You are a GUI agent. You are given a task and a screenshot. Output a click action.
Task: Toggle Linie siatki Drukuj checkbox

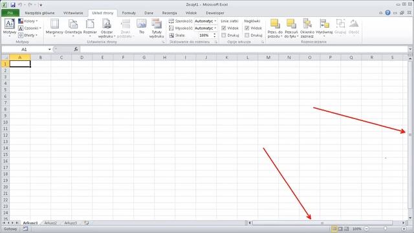(224, 35)
